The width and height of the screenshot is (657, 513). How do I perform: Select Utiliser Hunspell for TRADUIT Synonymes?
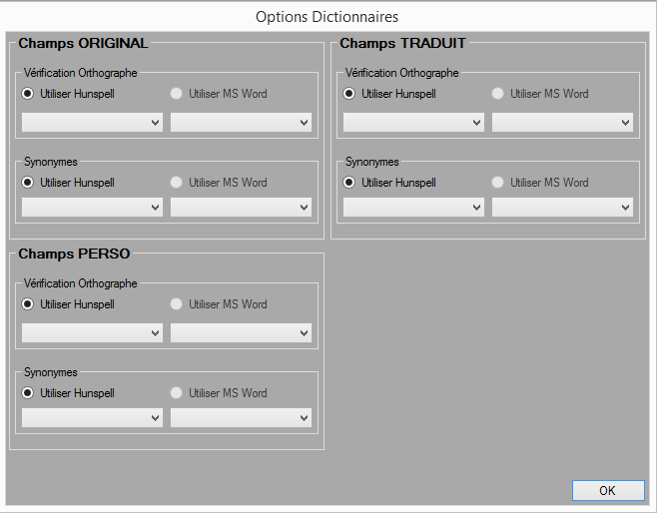coord(349,183)
